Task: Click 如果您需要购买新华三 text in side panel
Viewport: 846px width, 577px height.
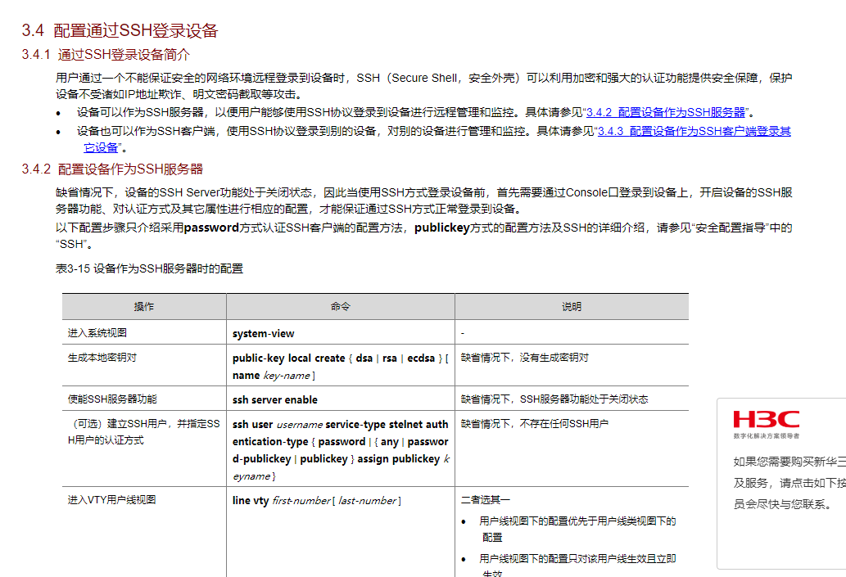Action: 789,462
